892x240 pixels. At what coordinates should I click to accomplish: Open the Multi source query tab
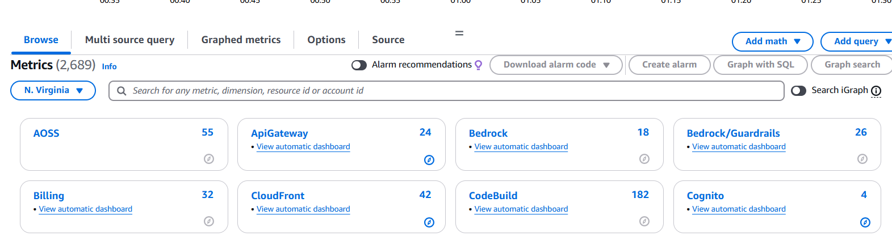point(129,40)
